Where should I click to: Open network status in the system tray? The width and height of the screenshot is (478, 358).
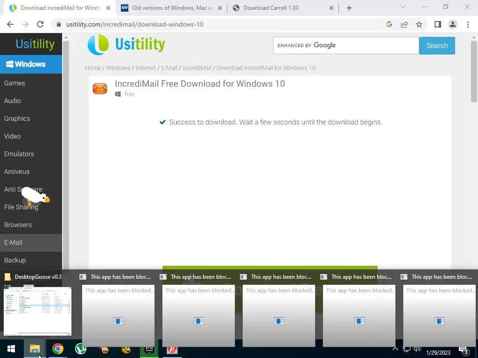click(x=407, y=349)
